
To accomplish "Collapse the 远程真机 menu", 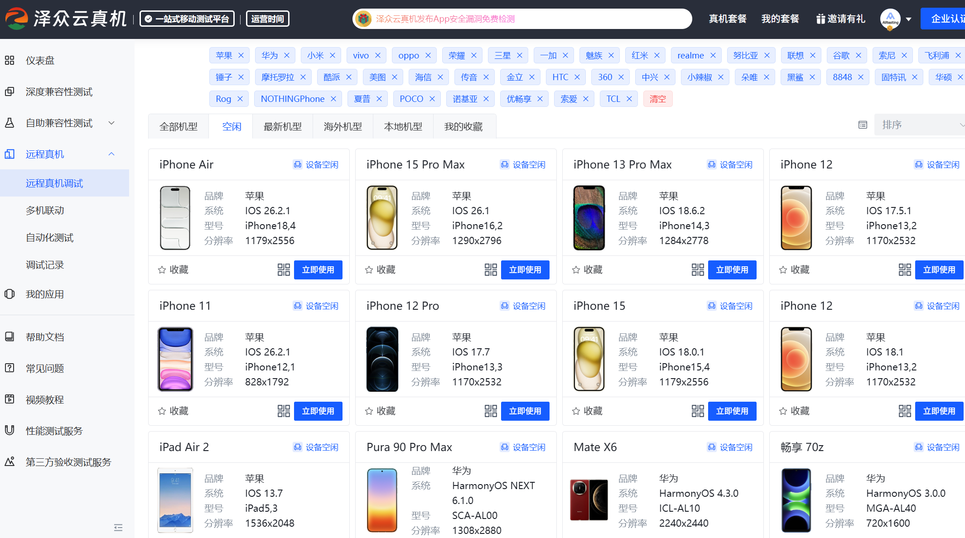I will pyautogui.click(x=111, y=154).
